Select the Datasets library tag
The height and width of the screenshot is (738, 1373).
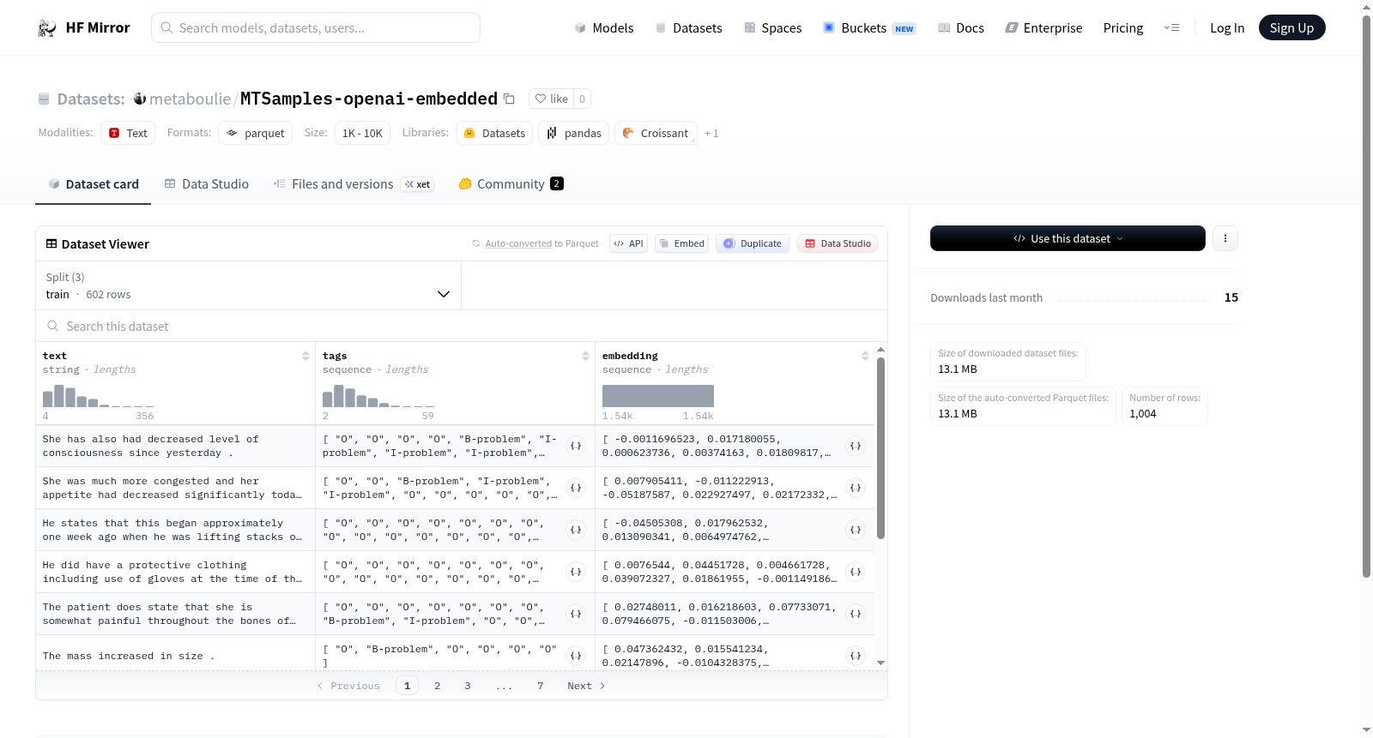pos(494,133)
